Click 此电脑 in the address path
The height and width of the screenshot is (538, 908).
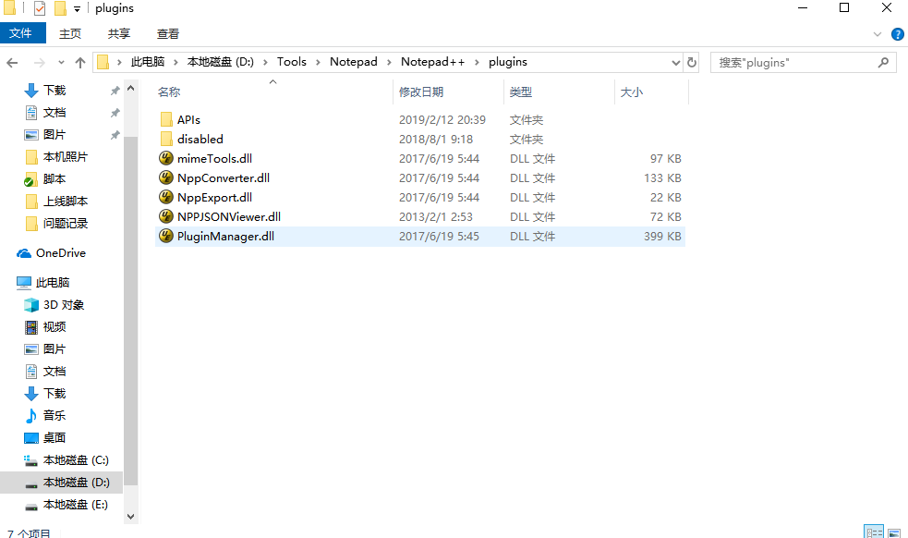148,62
